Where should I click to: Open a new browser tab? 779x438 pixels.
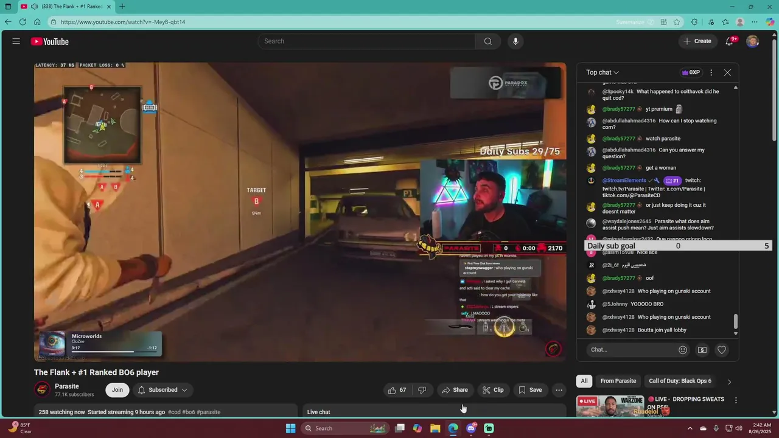[122, 7]
